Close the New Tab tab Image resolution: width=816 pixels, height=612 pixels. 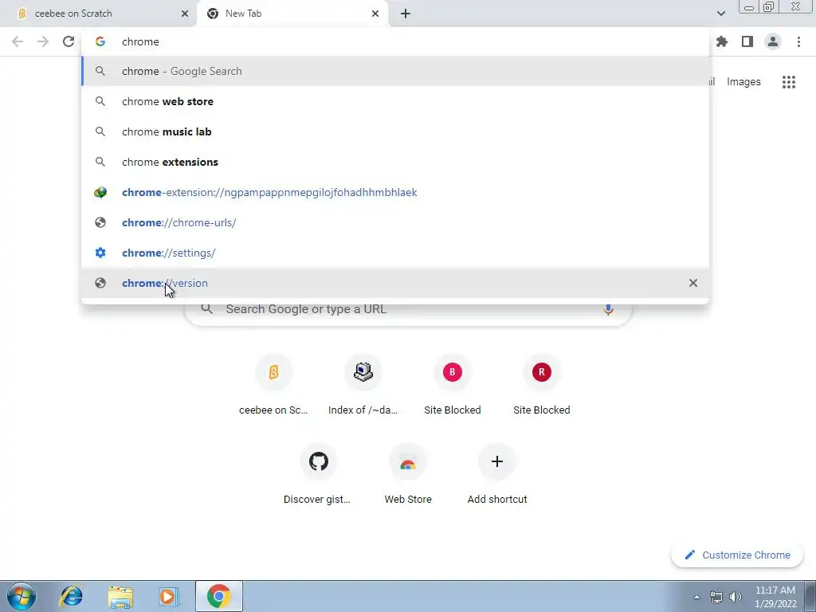(375, 14)
